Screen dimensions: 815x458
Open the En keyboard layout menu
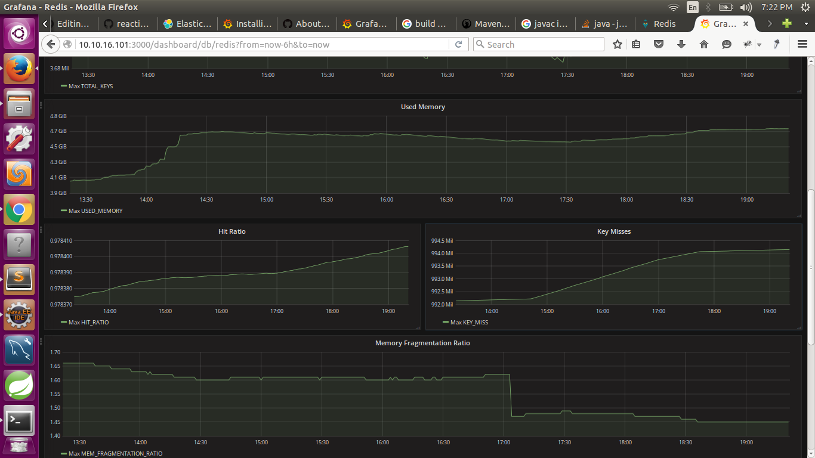pyautogui.click(x=692, y=7)
